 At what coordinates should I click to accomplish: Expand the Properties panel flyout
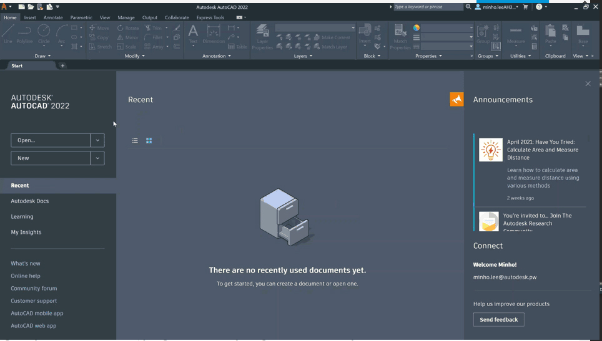(429, 56)
